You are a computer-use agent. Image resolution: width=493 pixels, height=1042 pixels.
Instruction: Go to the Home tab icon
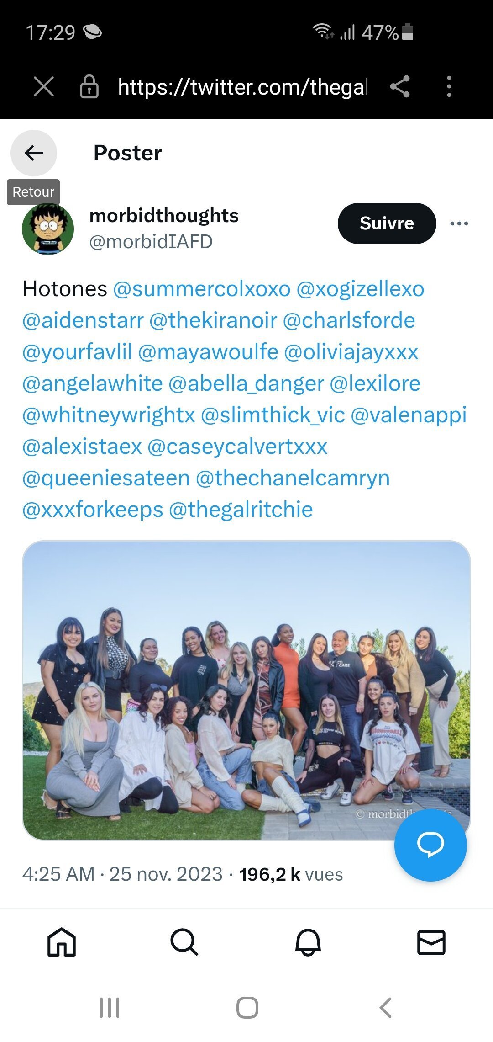pyautogui.click(x=62, y=942)
